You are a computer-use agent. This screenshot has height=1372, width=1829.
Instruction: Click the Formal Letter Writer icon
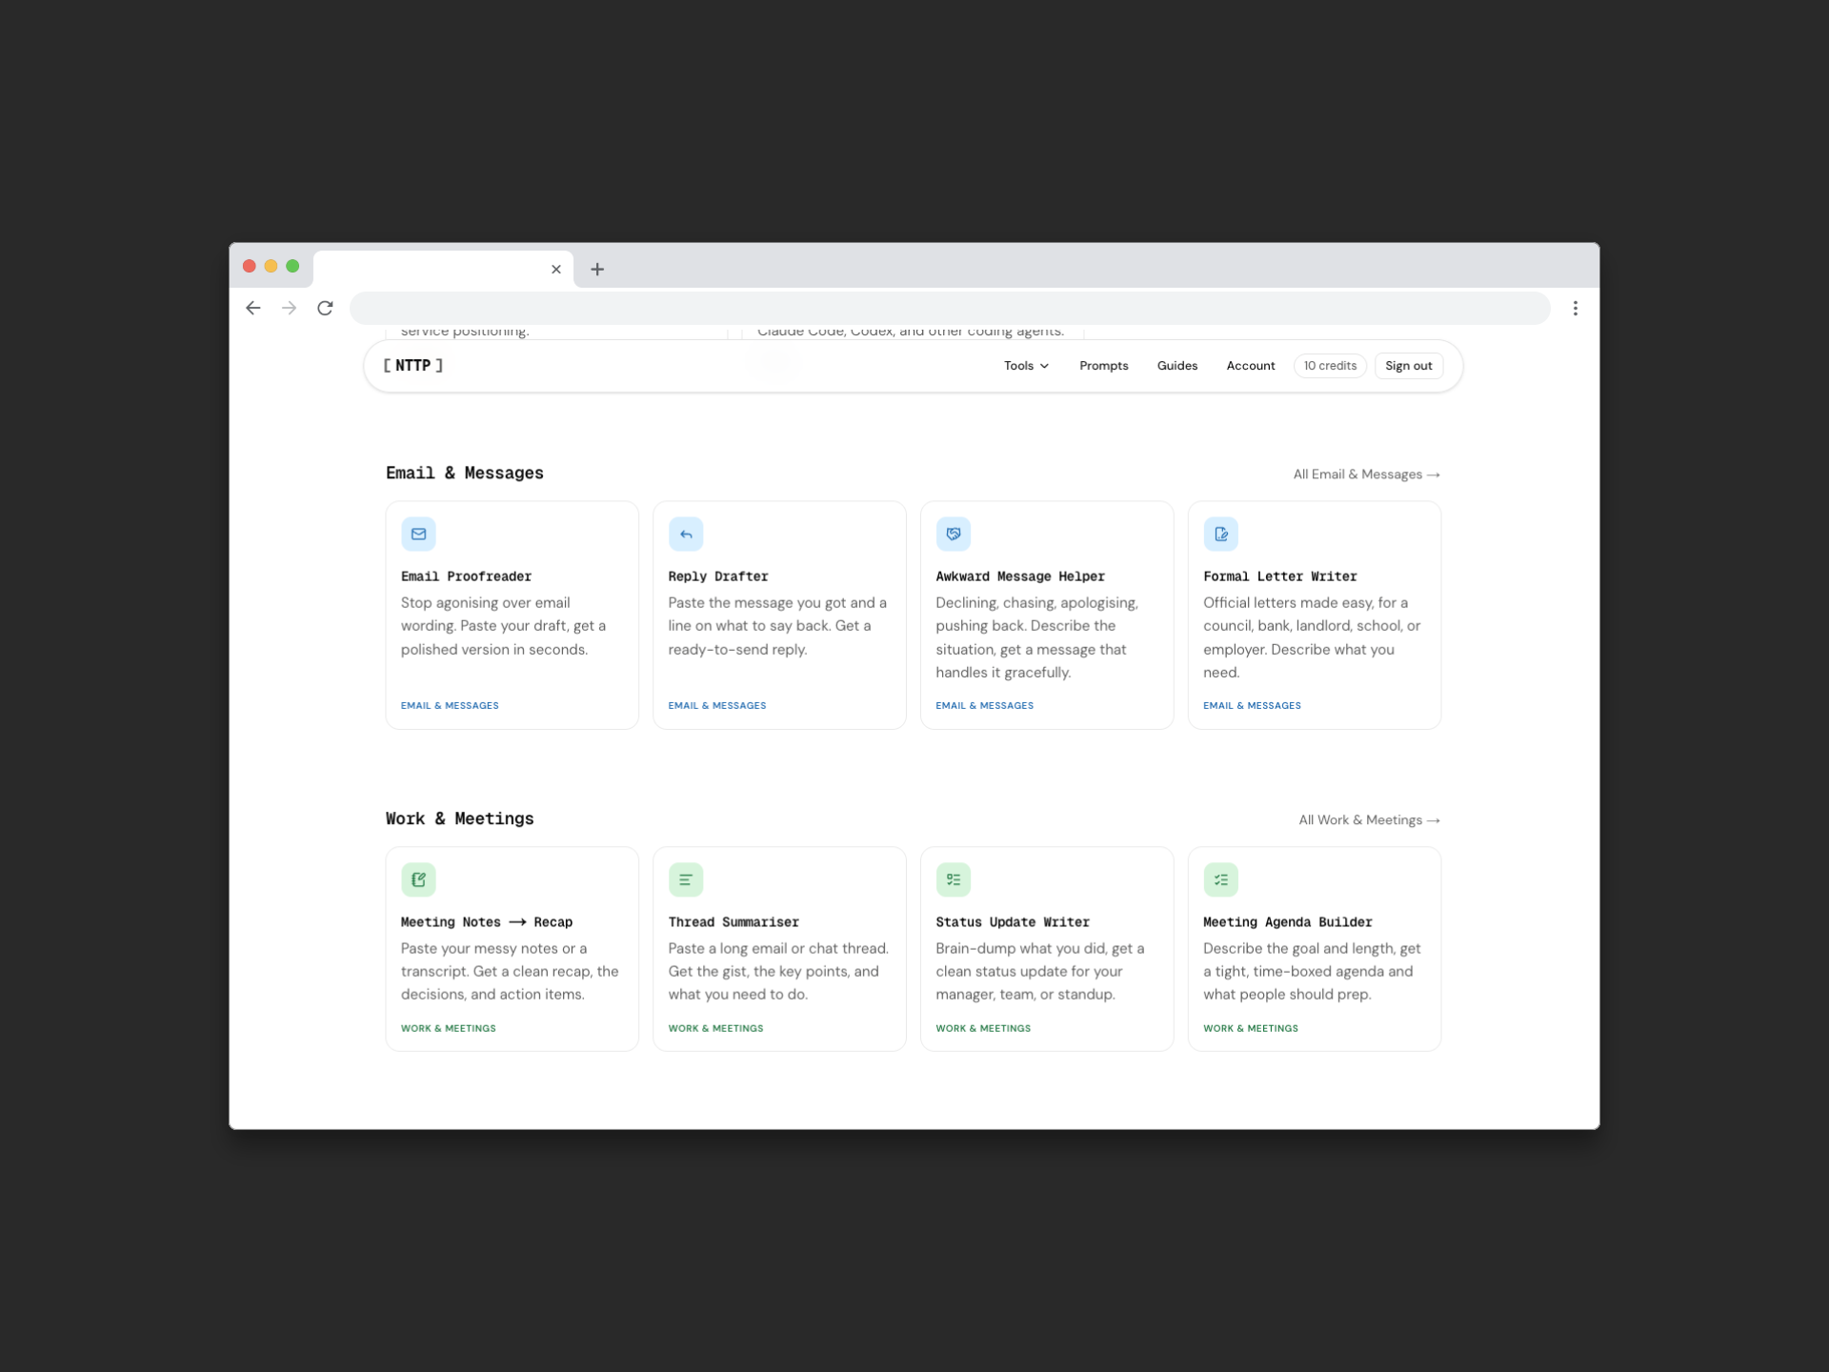(1220, 534)
